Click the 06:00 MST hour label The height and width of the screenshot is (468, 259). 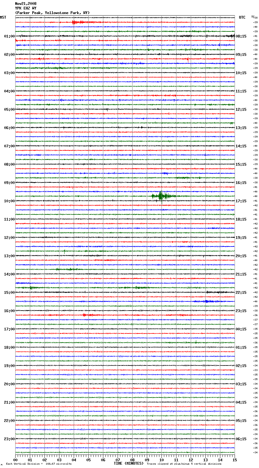[x=9, y=128]
